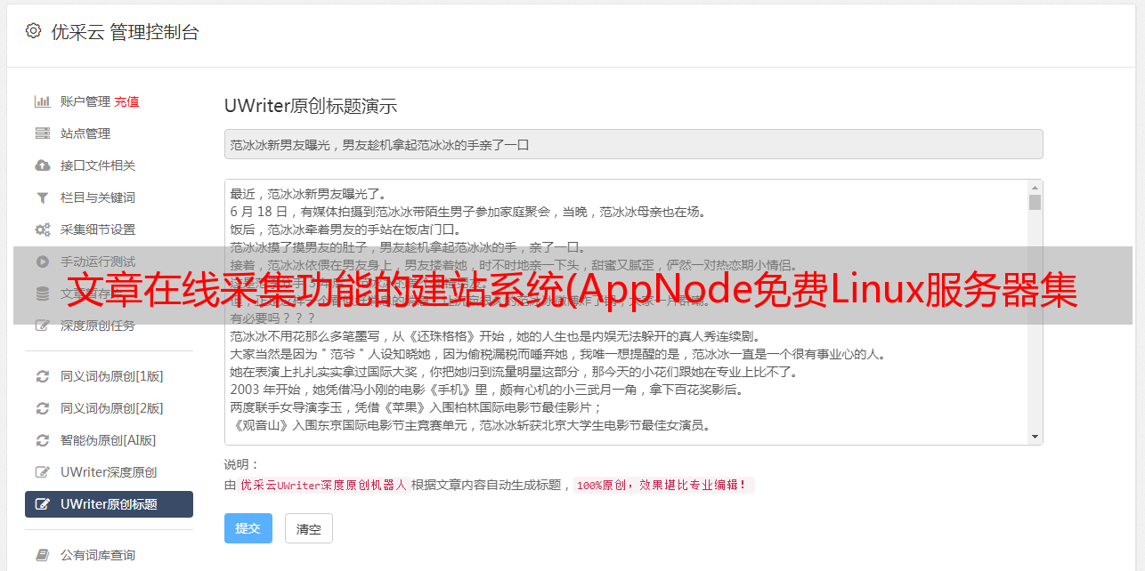Click the server icon next to 站点管理

point(42,133)
